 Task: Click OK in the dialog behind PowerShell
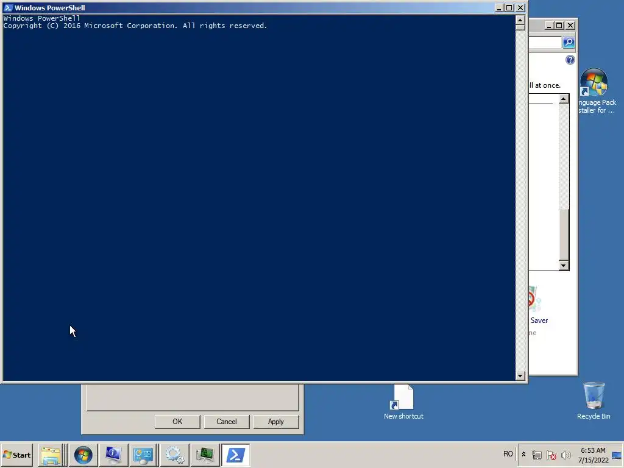click(x=177, y=422)
